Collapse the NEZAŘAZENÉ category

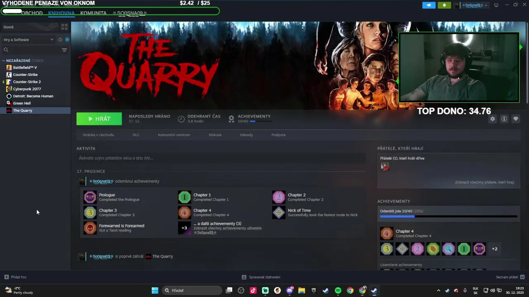4,61
